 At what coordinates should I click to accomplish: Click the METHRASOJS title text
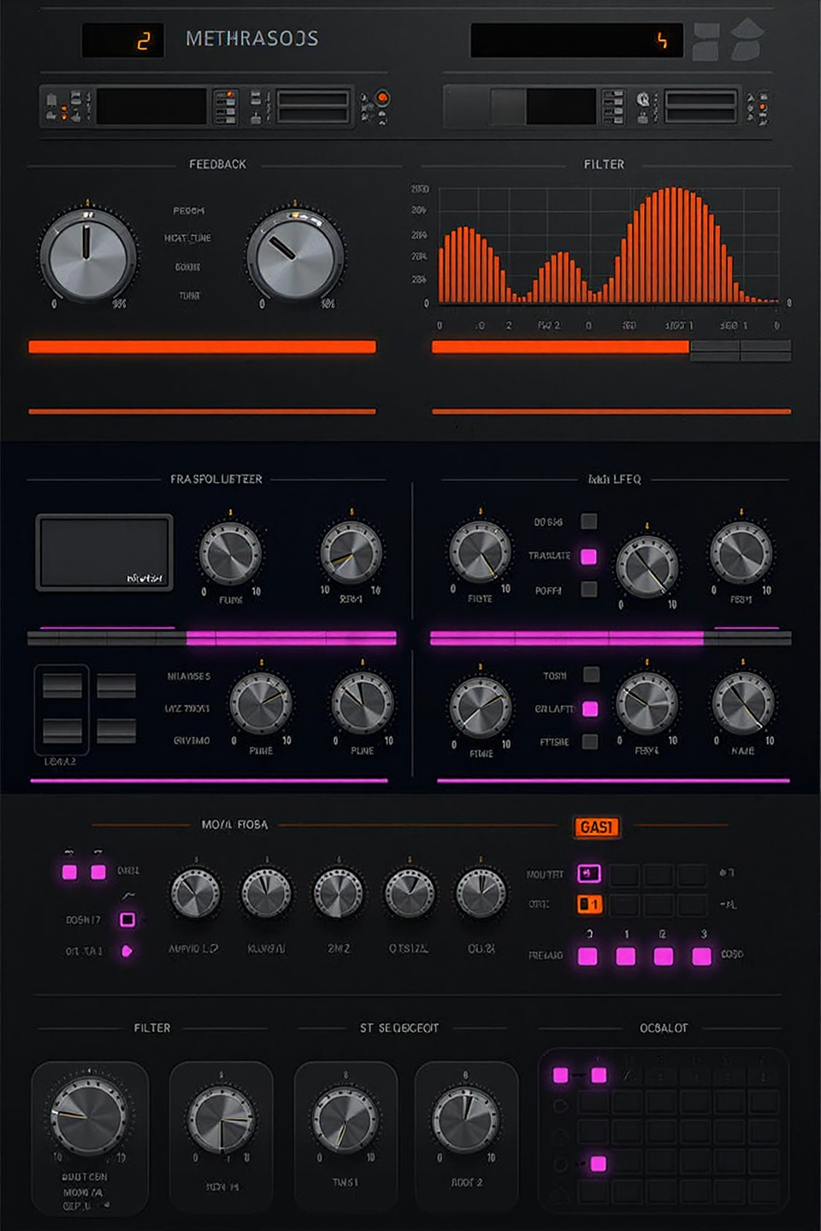(x=252, y=38)
